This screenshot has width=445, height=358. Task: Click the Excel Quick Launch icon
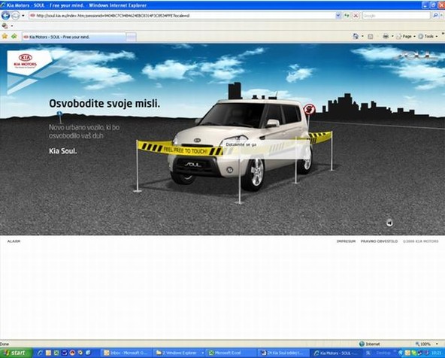[56, 353]
